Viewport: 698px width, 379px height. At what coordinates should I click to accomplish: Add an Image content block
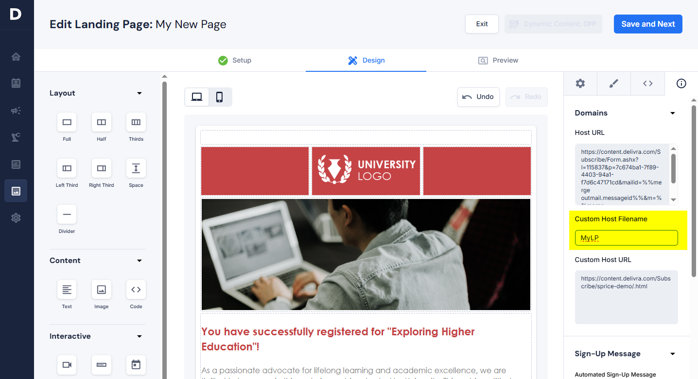101,290
